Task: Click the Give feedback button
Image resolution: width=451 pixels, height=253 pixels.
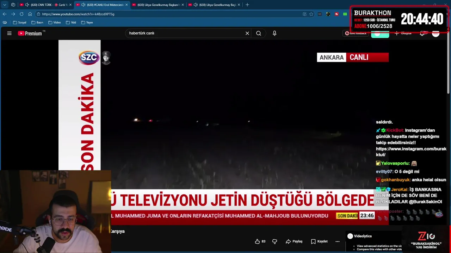Action: 356,33
